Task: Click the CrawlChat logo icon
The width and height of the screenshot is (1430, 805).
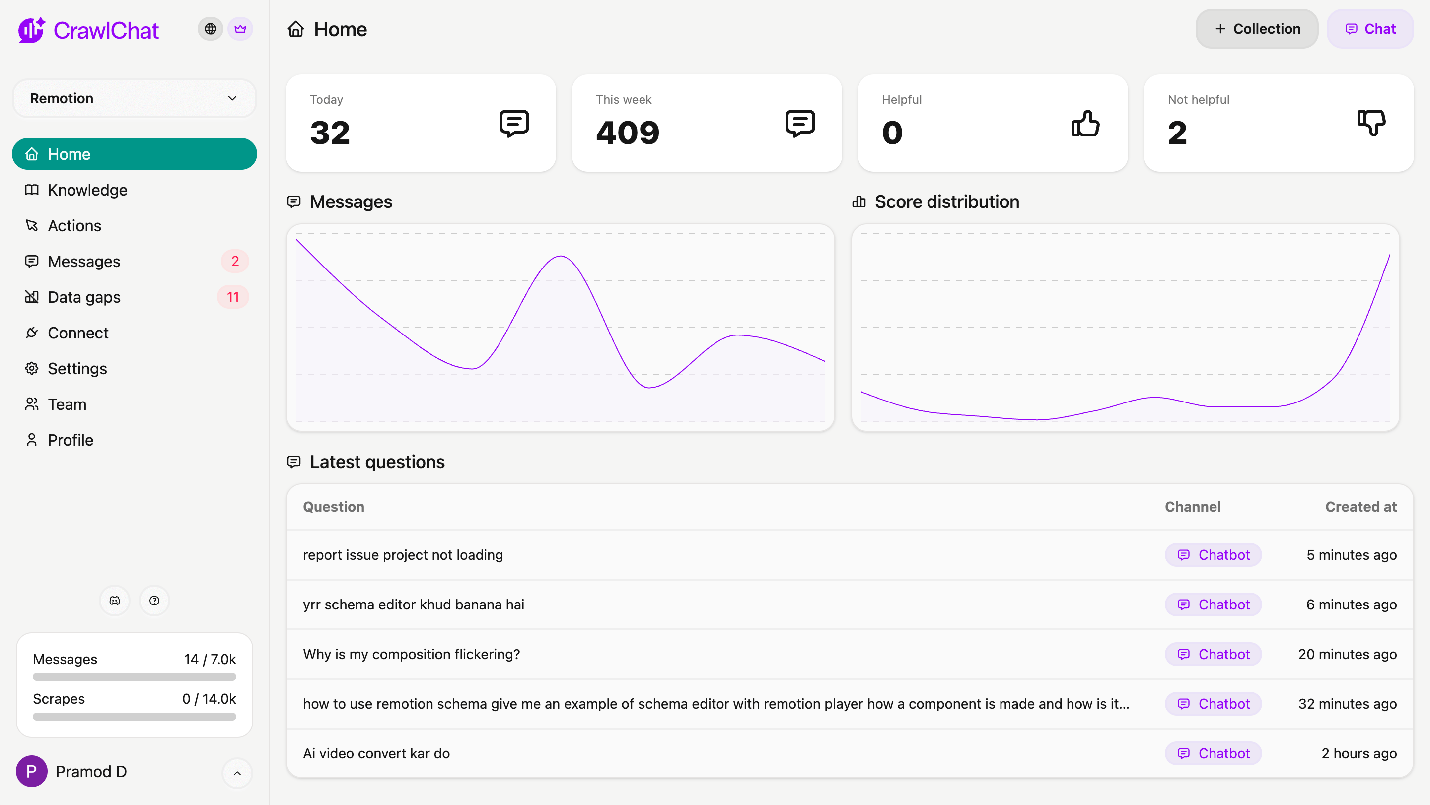Action: click(x=32, y=30)
